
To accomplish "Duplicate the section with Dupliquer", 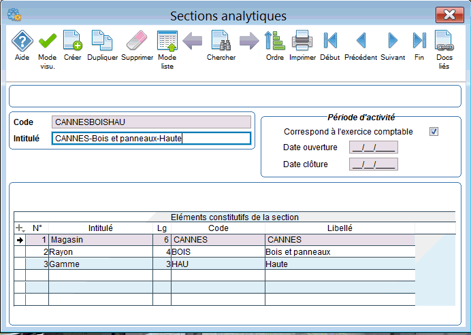I will coord(102,40).
